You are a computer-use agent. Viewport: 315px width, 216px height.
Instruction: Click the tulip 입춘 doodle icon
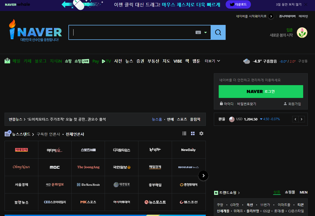pos(302,33)
